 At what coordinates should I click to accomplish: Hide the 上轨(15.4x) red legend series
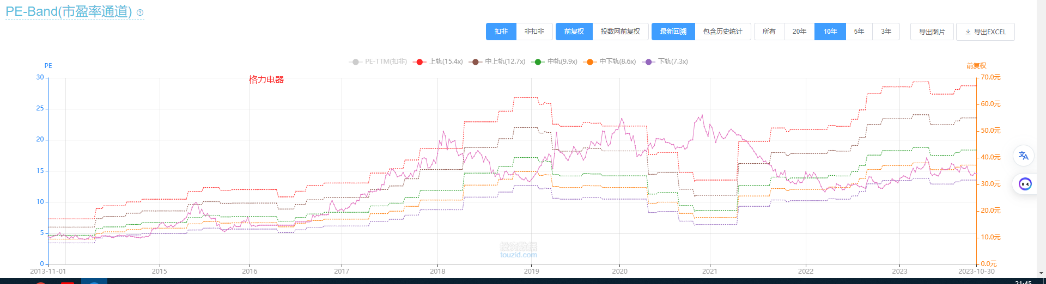tap(439, 61)
